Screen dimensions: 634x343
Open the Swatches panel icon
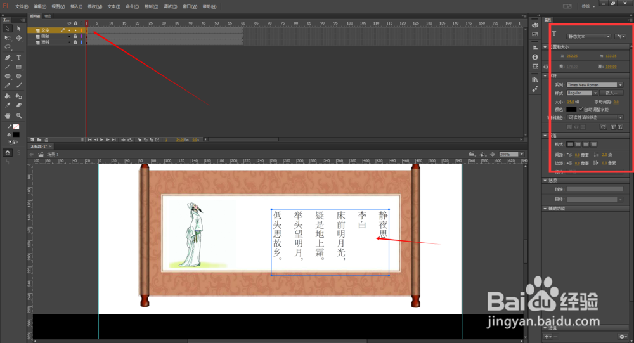[535, 34]
